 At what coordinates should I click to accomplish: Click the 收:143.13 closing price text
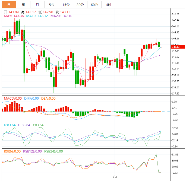click(x=63, y=12)
